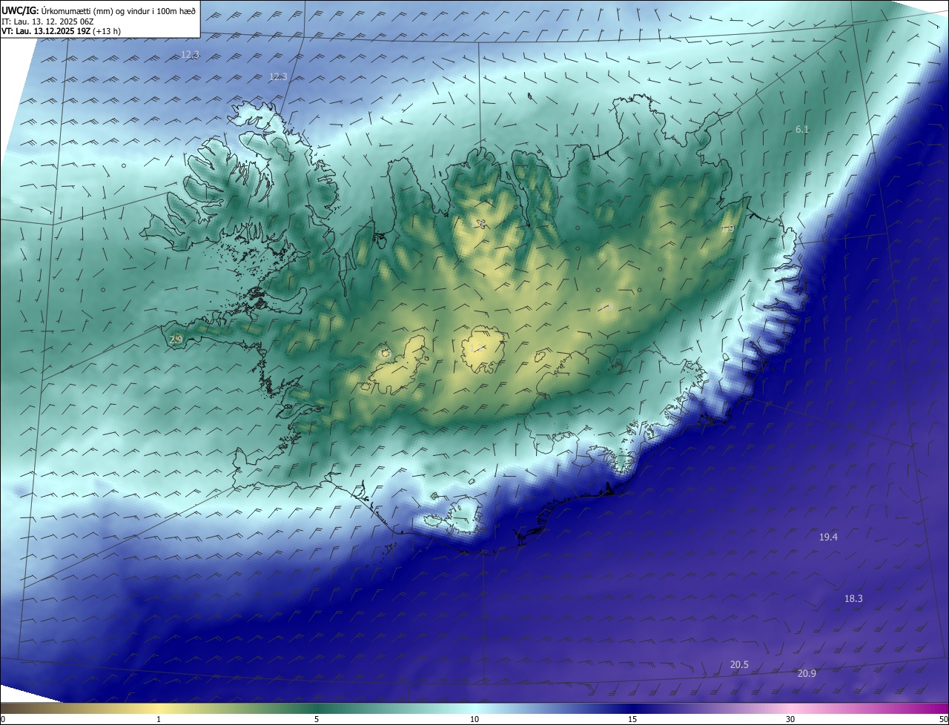Click the map value label "2.9"
949x725 pixels.
coord(176,340)
